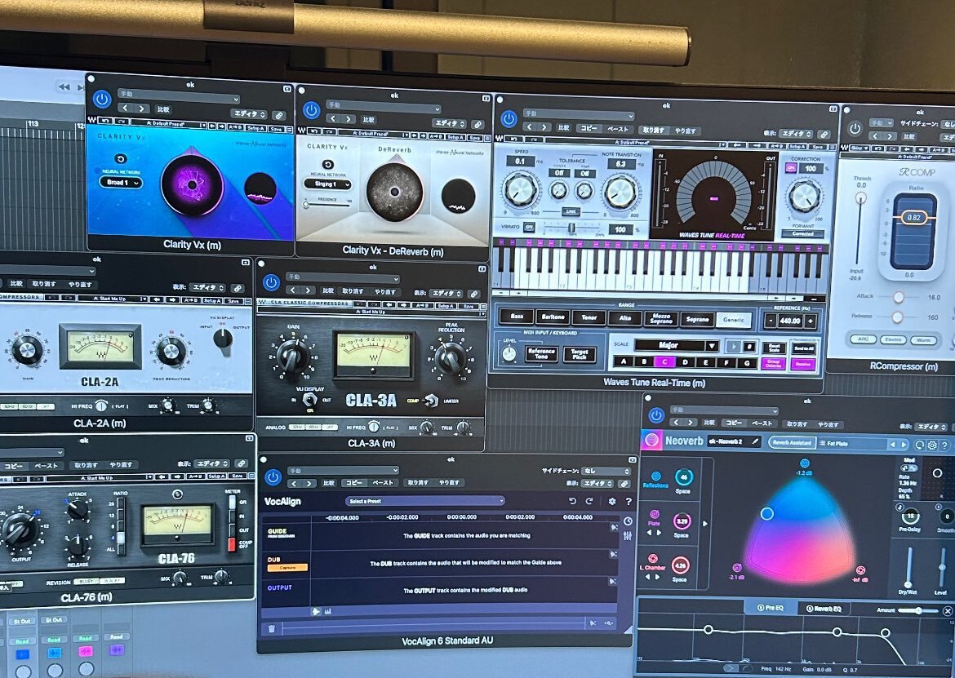Image resolution: width=955 pixels, height=678 pixels.
Task: Toggle power button on Clarity Vx plugin
Action: [x=102, y=99]
